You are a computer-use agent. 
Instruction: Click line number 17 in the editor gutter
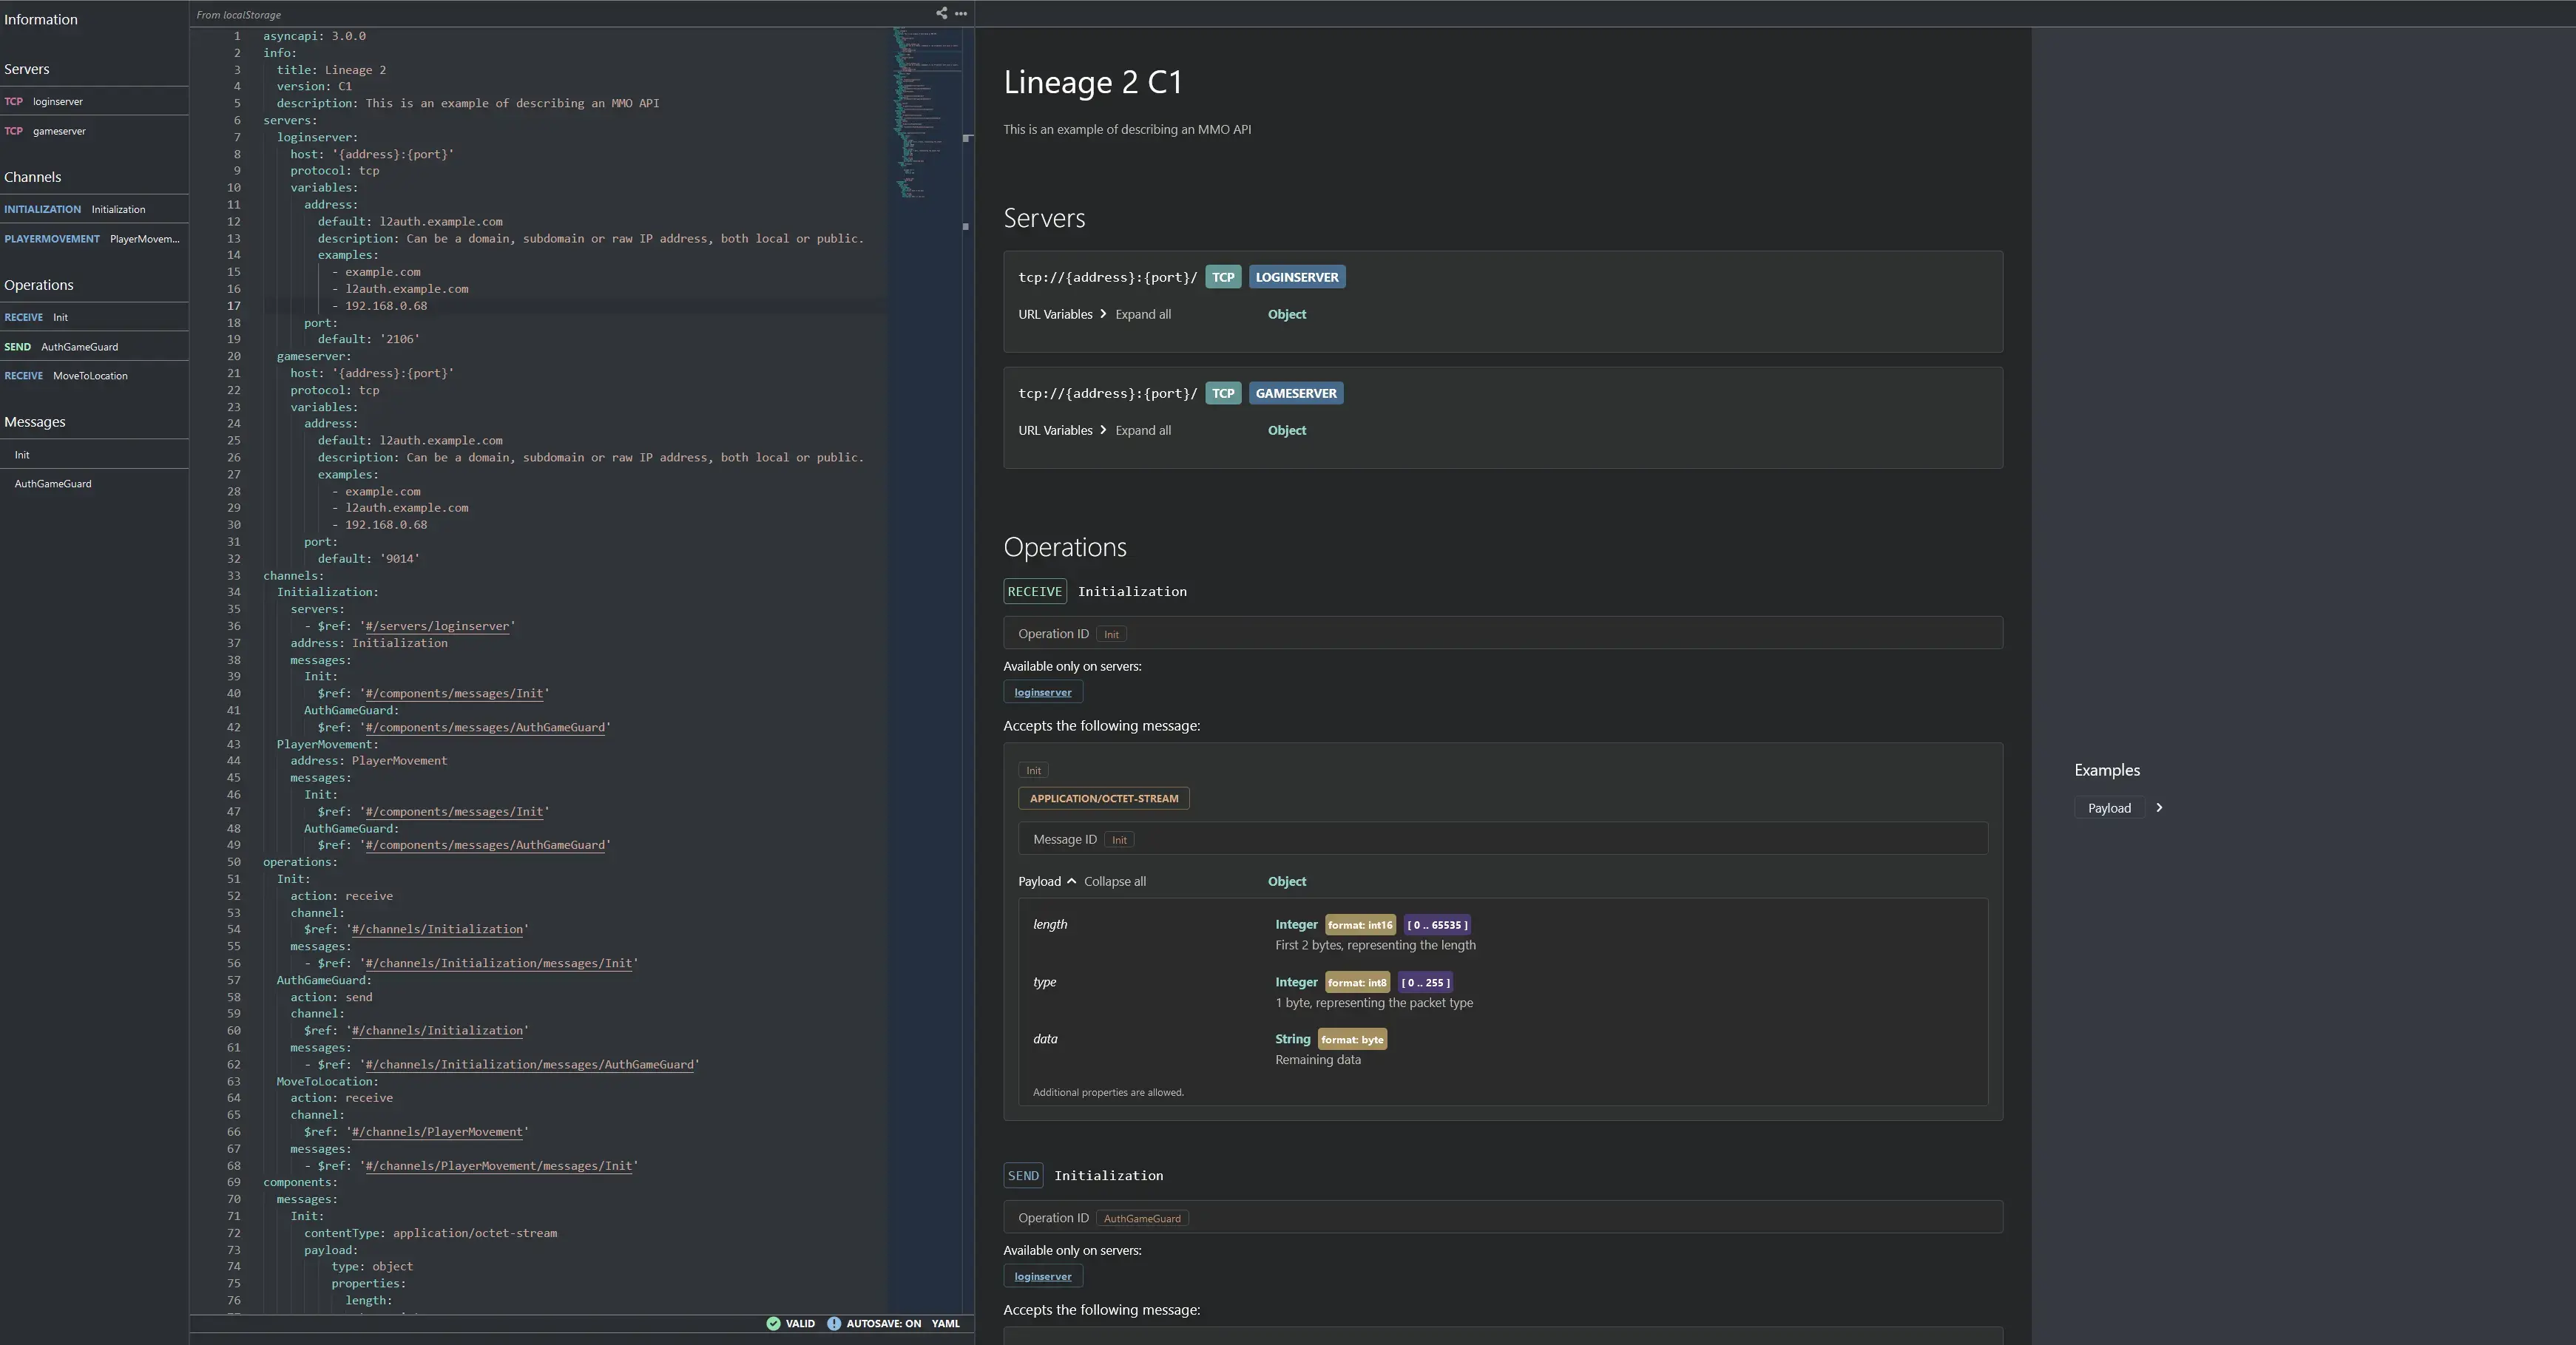click(233, 306)
